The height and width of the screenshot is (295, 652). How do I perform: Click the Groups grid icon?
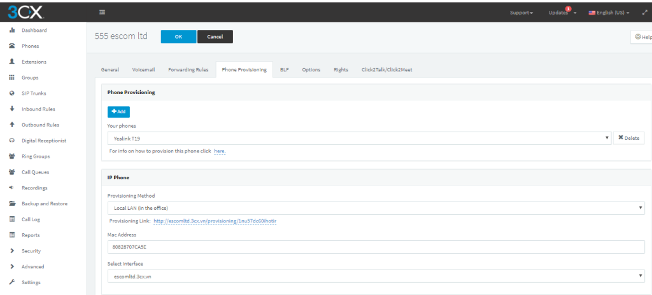[x=12, y=78]
